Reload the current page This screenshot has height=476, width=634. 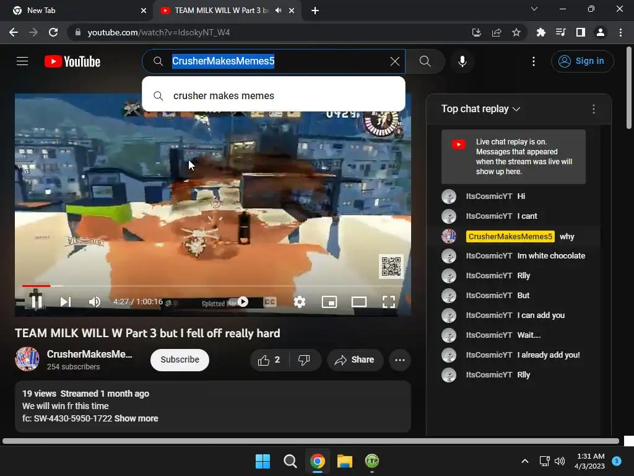pos(53,32)
